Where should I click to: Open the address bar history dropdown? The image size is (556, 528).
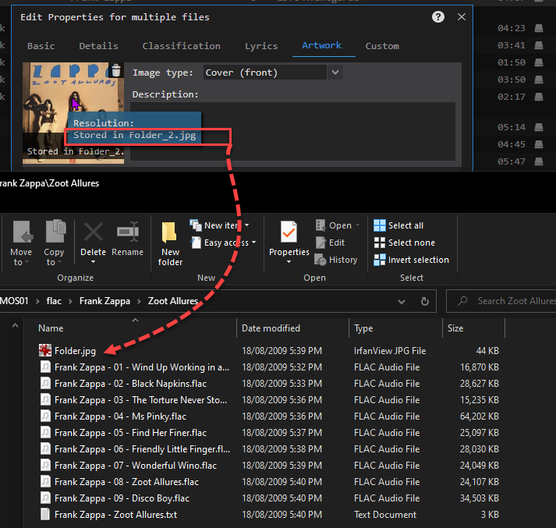pyautogui.click(x=403, y=301)
